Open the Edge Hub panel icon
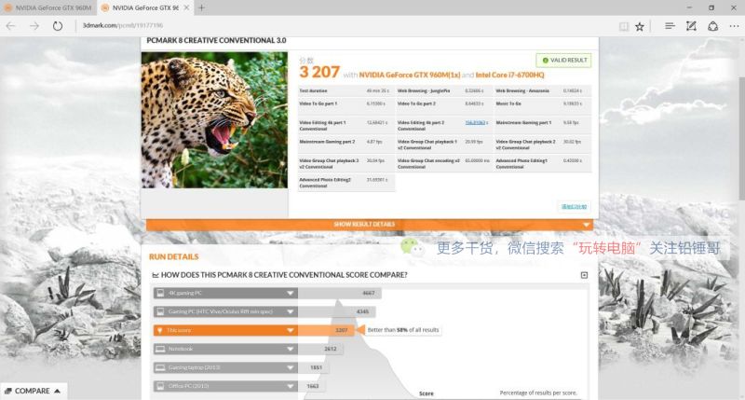Image resolution: width=745 pixels, height=400 pixels. [670, 26]
